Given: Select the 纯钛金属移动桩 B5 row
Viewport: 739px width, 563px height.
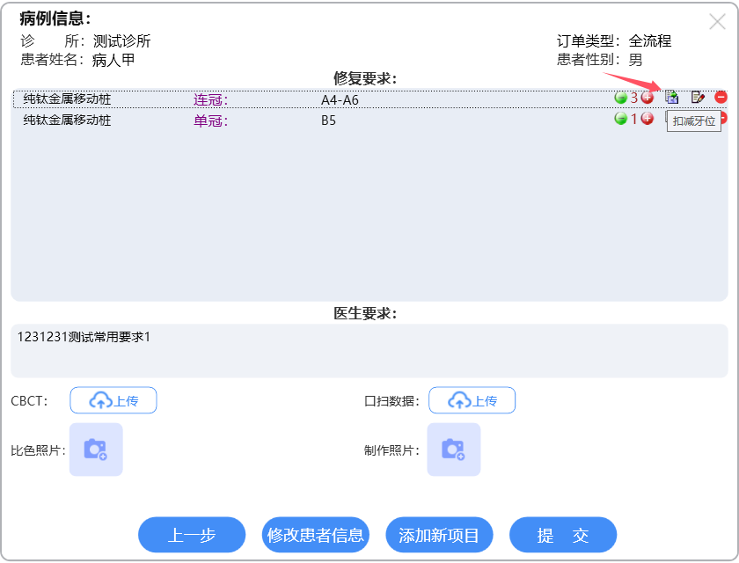Looking at the screenshot, I should (264, 121).
